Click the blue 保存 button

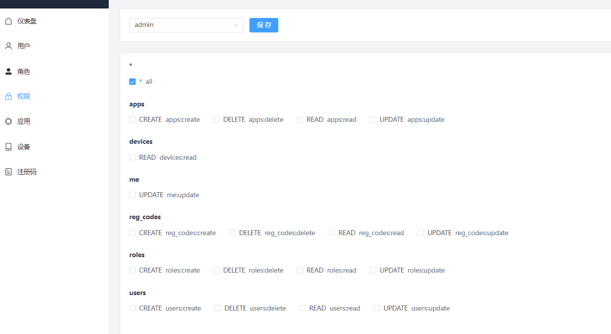point(264,25)
